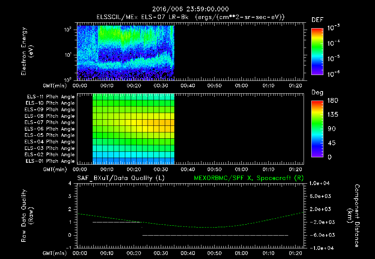
Task: Click the ELS-11 Pitch Angle row label
Action: 51,97
